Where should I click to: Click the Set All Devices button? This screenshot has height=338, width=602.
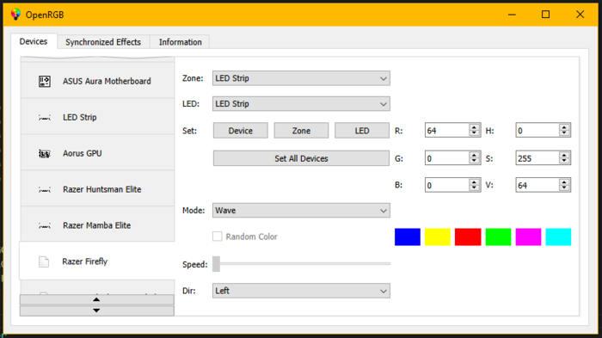tap(301, 158)
